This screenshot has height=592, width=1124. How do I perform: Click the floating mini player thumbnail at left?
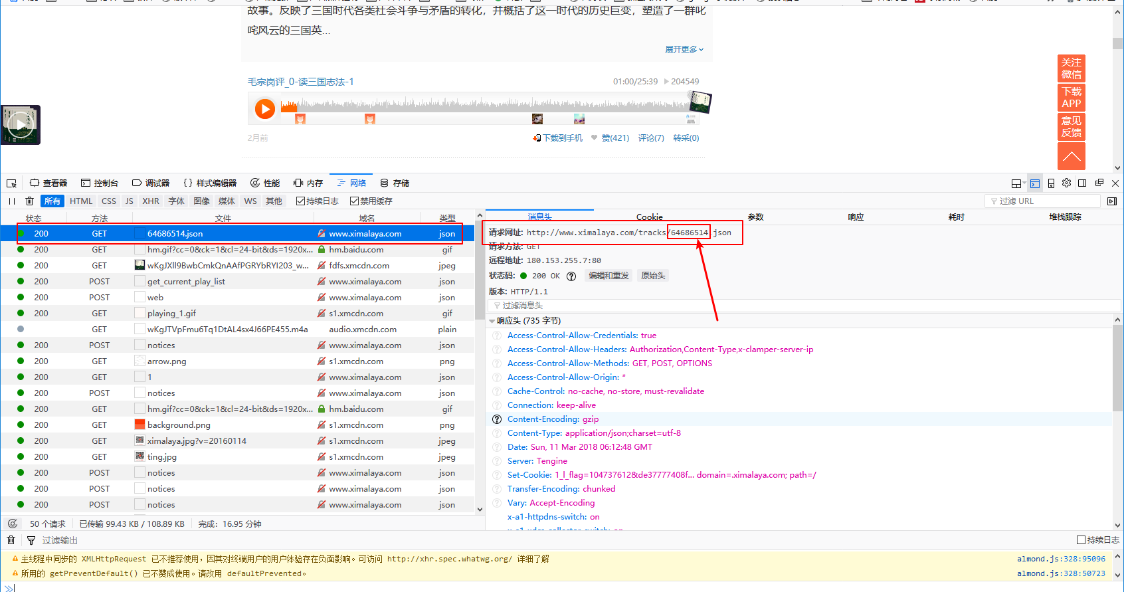tap(21, 125)
